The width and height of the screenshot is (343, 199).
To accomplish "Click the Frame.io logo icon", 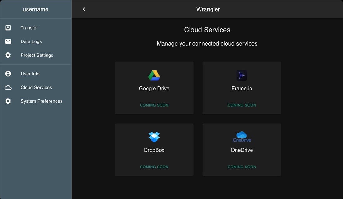I will [x=242, y=75].
